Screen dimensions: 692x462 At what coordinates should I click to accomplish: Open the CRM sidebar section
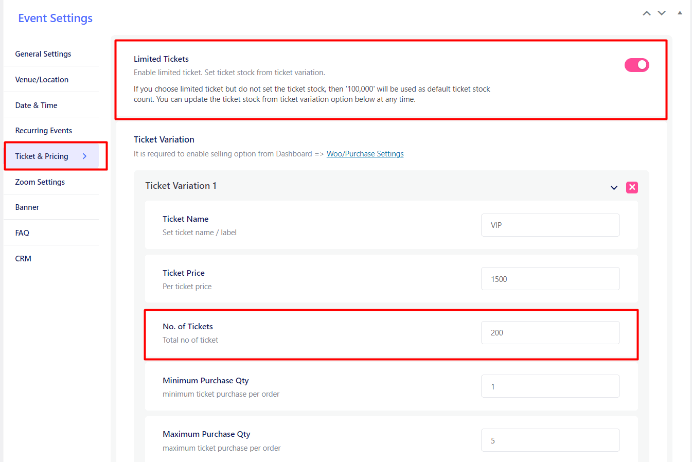(x=23, y=258)
